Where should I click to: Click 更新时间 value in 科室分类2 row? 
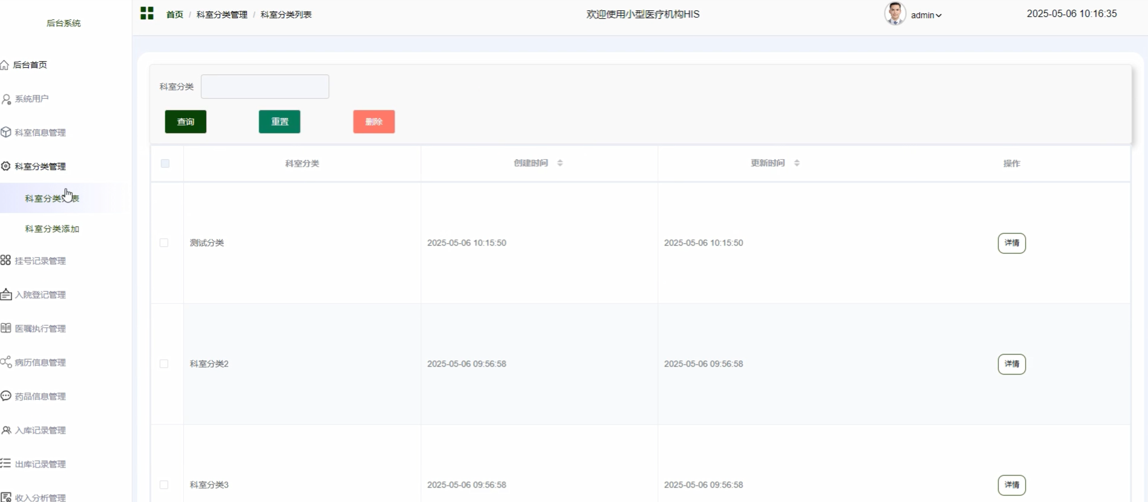coord(703,363)
